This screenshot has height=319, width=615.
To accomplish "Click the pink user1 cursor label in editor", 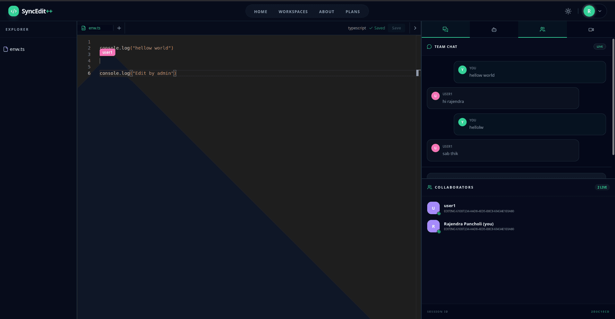I will (107, 52).
